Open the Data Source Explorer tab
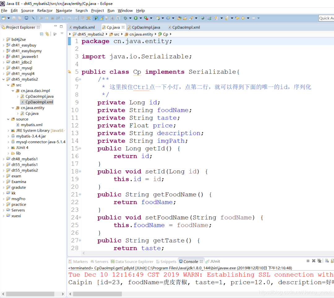 132,262
